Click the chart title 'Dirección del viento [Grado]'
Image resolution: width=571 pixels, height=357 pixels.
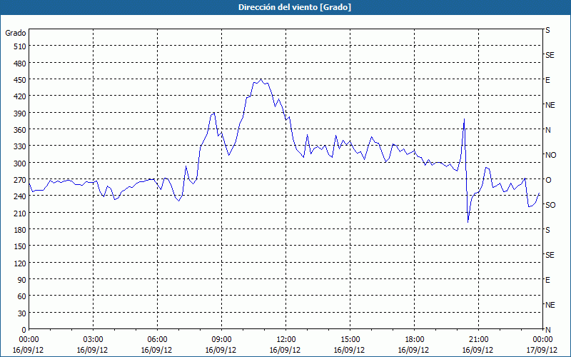[x=295, y=7]
